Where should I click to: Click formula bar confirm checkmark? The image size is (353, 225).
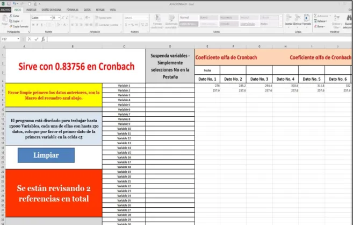pyautogui.click(x=36, y=39)
